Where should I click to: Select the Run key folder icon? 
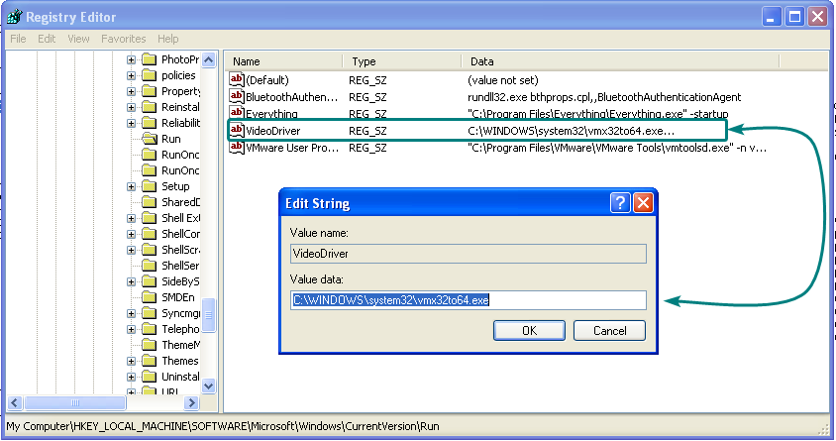pos(150,139)
